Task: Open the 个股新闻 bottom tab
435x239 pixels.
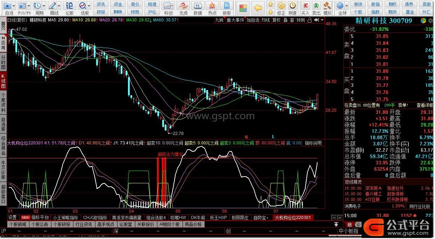Action: 18,224
